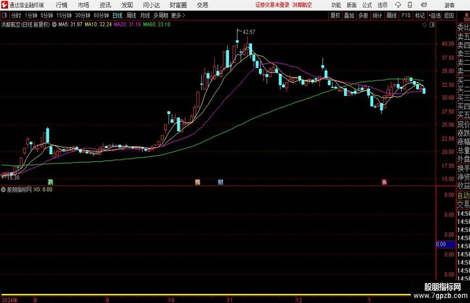Click the headset customer service icon
The width and height of the screenshot is (470, 303).
[398, 5]
